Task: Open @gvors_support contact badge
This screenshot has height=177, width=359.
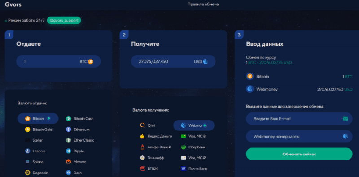Action: 64,20
